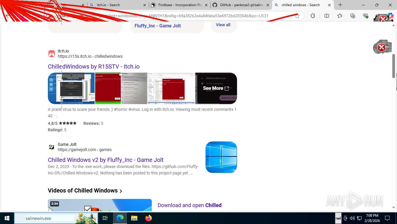Open the network tray icon

[359, 218]
